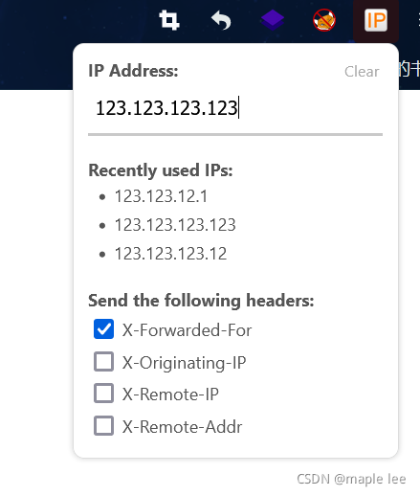Image resolution: width=420 pixels, height=496 pixels.
Task: Pick recent IP 123.123.123.12
Action: point(170,254)
